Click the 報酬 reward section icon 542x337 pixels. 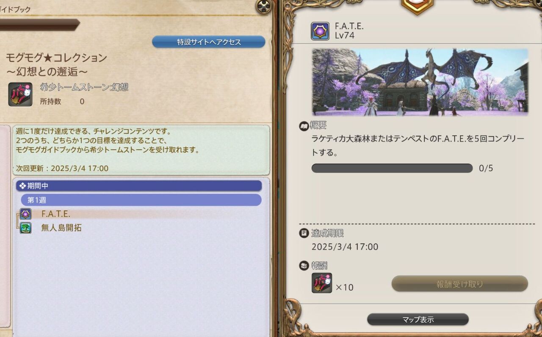coord(304,266)
